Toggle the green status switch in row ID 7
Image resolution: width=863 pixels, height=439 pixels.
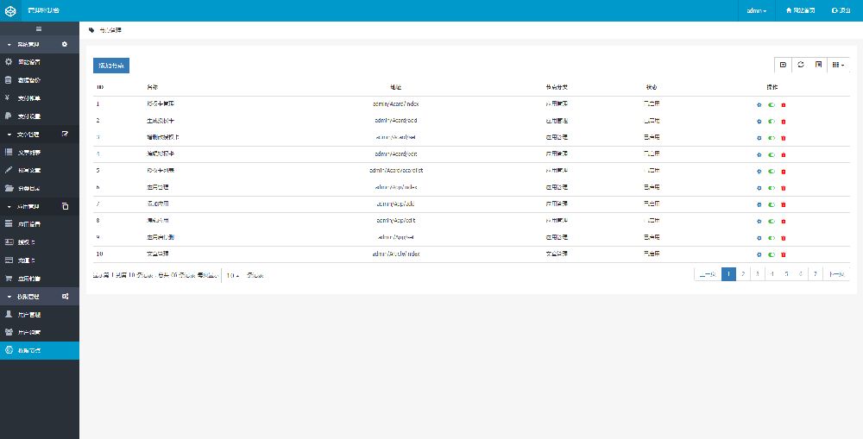[771, 204]
